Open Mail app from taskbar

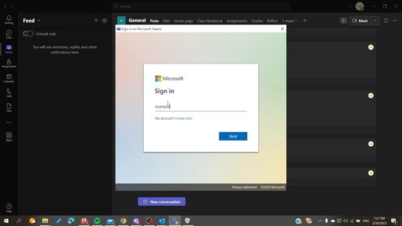[x=111, y=220]
